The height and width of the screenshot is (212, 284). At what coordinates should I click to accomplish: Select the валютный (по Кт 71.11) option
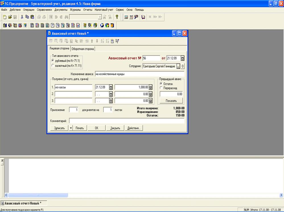52,66
